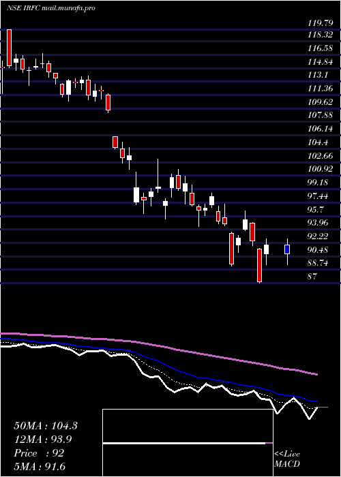Click the 100.92 price axis label
Viewport: 341px width, 477px height.
pyautogui.click(x=320, y=169)
